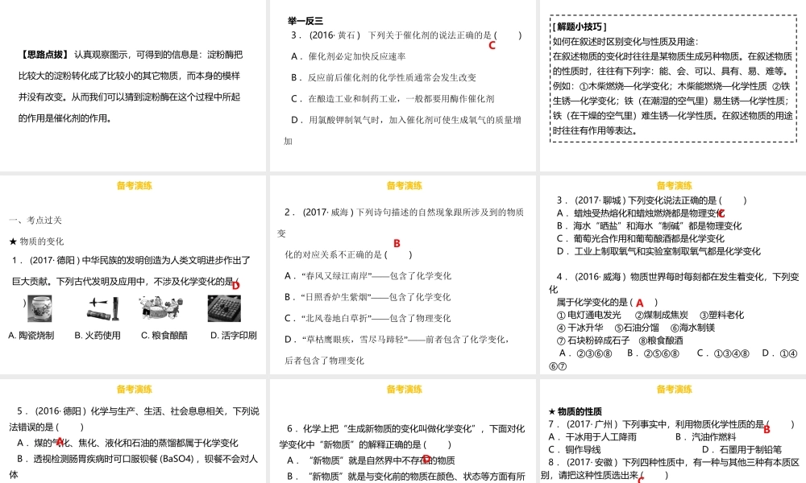Click the [解题小技巧] heading
806x483 pixels.
click(x=580, y=27)
